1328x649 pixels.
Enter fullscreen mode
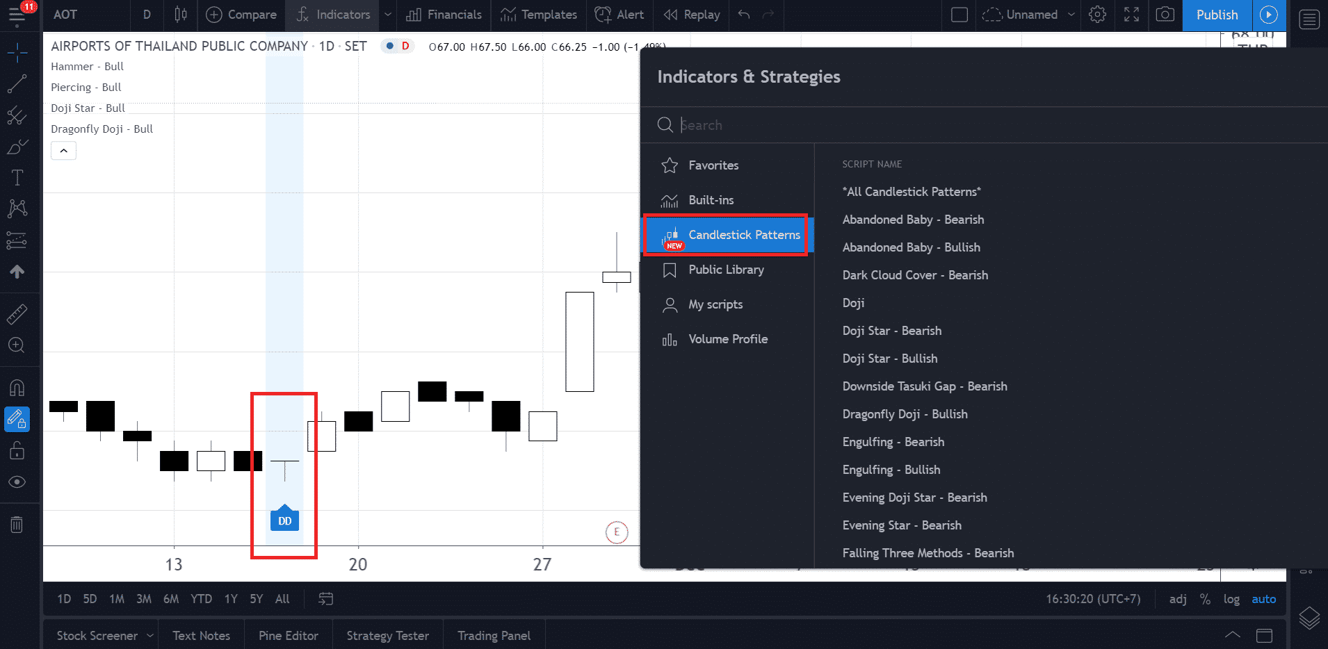point(1132,15)
